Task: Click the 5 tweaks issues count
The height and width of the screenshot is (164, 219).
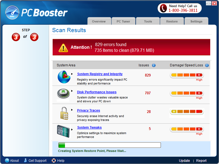Action: pyautogui.click(x=150, y=129)
